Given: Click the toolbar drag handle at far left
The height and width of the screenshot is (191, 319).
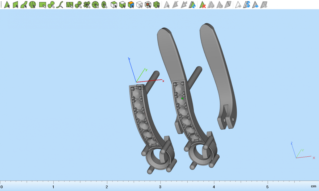Looking at the screenshot, I should tap(1, 5).
